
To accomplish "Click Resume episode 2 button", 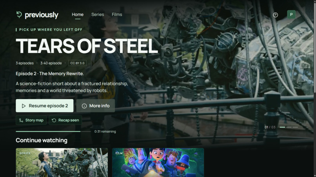I will click(45, 105).
